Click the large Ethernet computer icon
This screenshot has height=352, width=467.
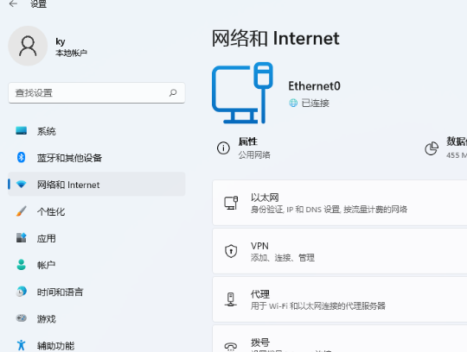[x=242, y=92]
